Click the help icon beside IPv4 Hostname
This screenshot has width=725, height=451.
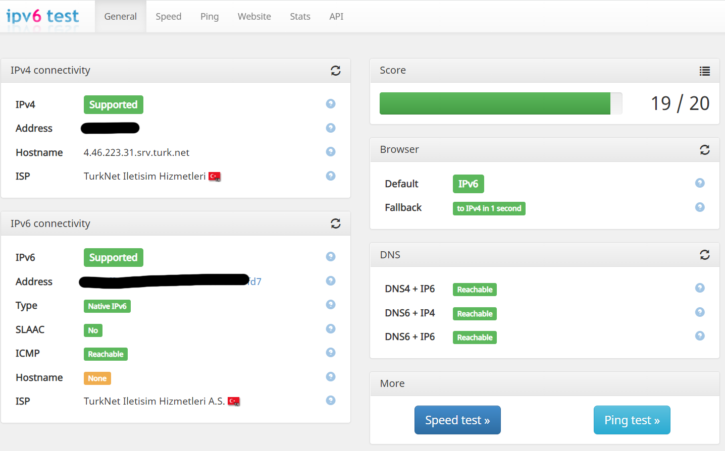tap(331, 151)
